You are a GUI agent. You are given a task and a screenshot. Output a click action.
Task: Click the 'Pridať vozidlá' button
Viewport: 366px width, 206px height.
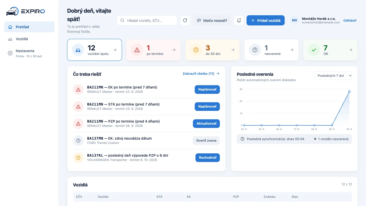266,20
